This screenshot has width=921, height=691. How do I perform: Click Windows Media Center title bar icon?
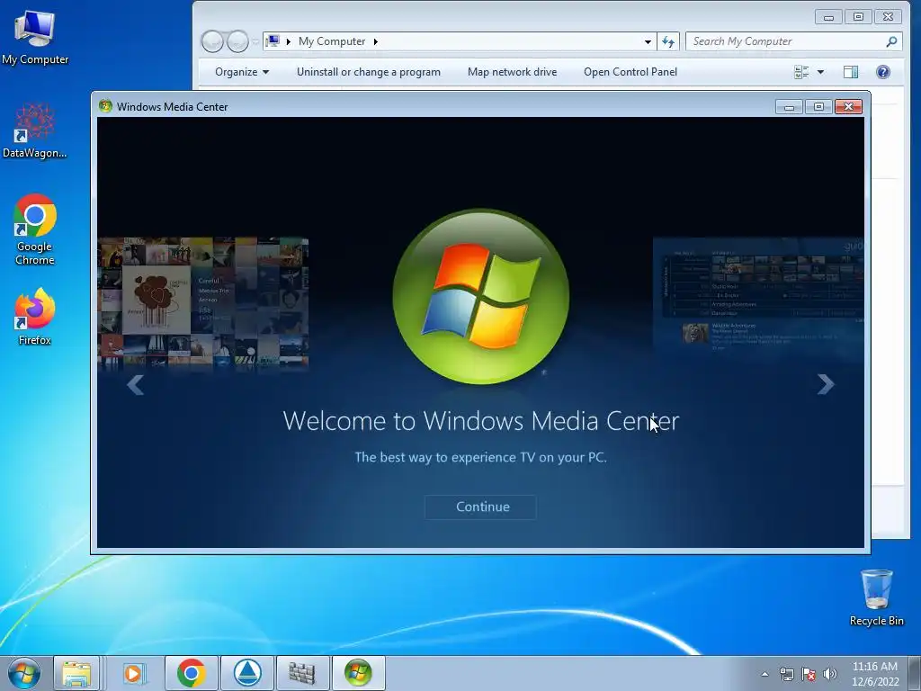click(106, 106)
